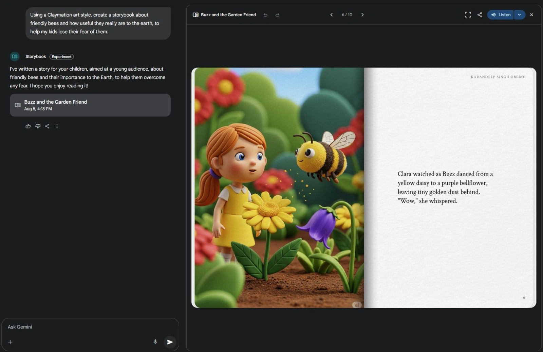Open the response more options menu

click(x=57, y=126)
